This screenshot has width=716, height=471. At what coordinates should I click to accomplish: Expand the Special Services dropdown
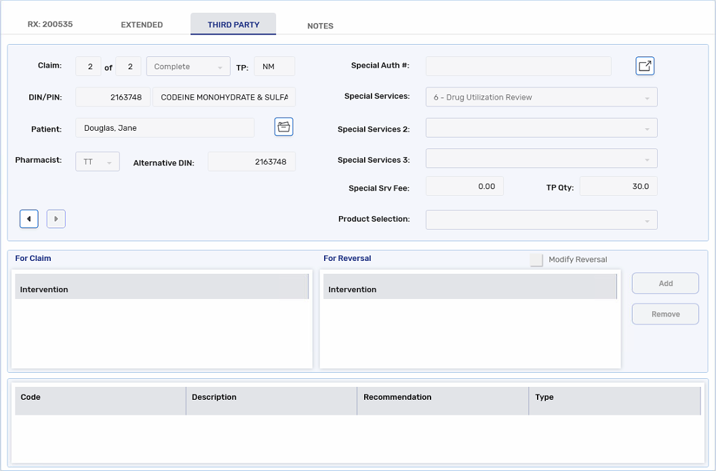(541, 97)
